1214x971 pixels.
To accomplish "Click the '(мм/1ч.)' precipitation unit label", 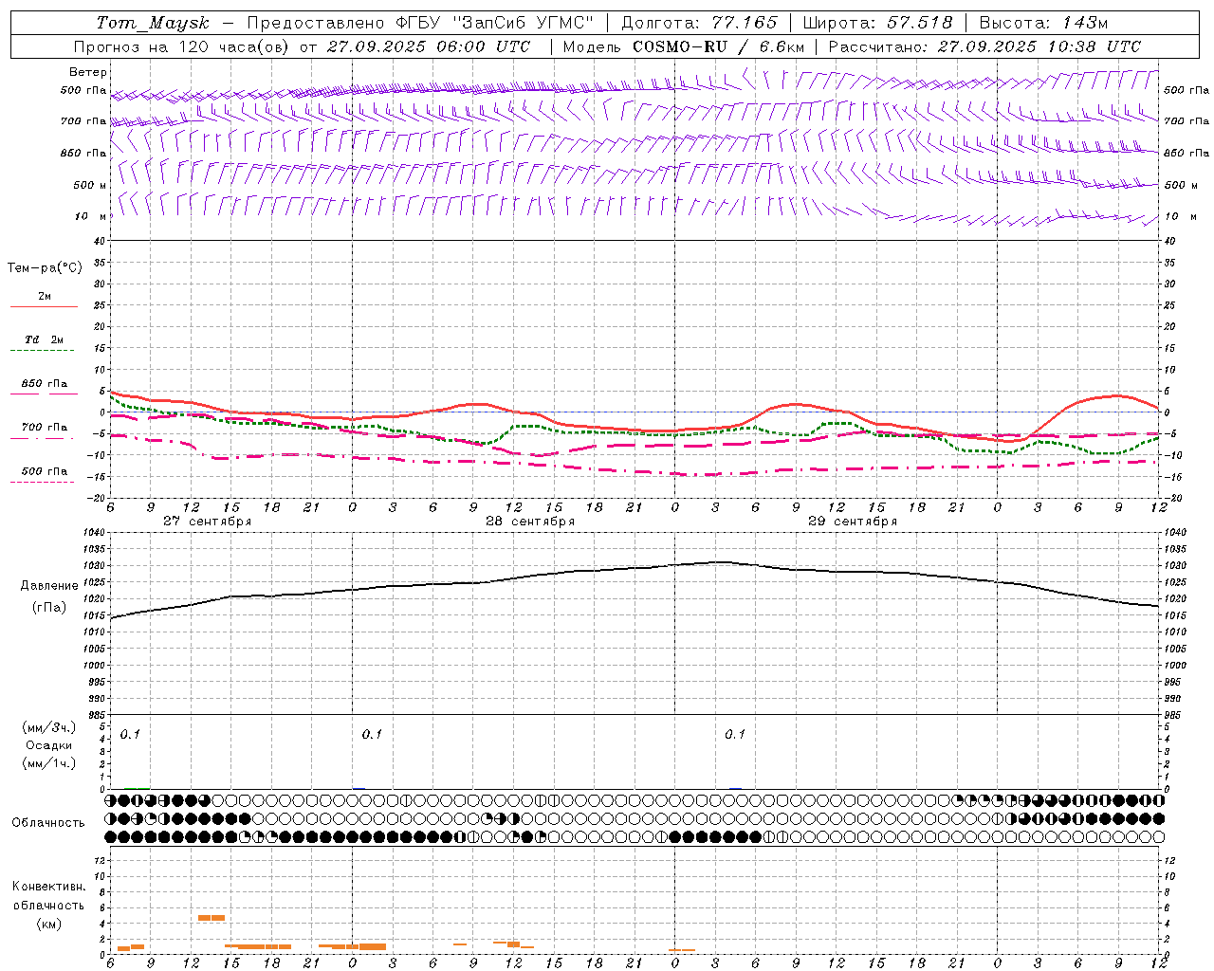I will [49, 763].
